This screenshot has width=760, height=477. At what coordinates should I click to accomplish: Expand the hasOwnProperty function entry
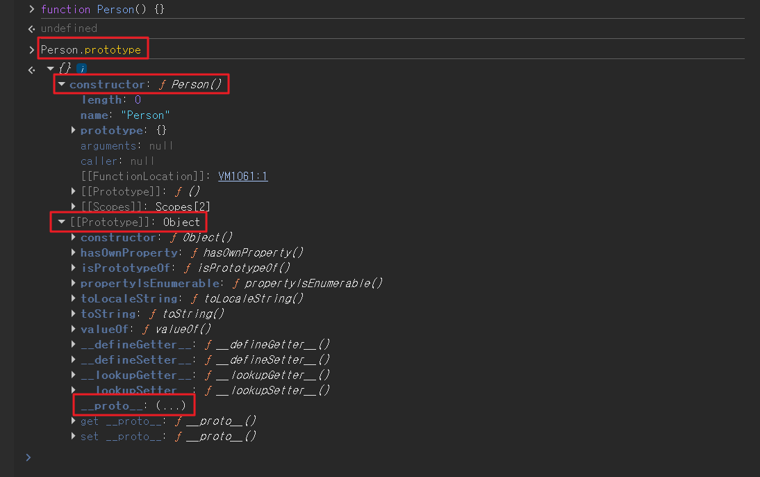click(x=74, y=253)
